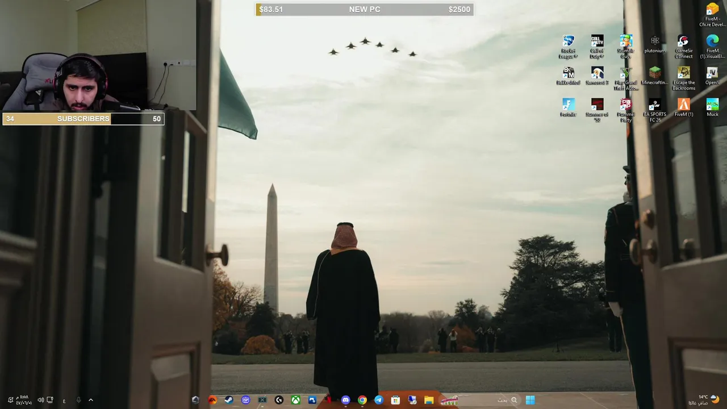Open Telegram from the taskbar
727x409 pixels.
click(x=379, y=400)
